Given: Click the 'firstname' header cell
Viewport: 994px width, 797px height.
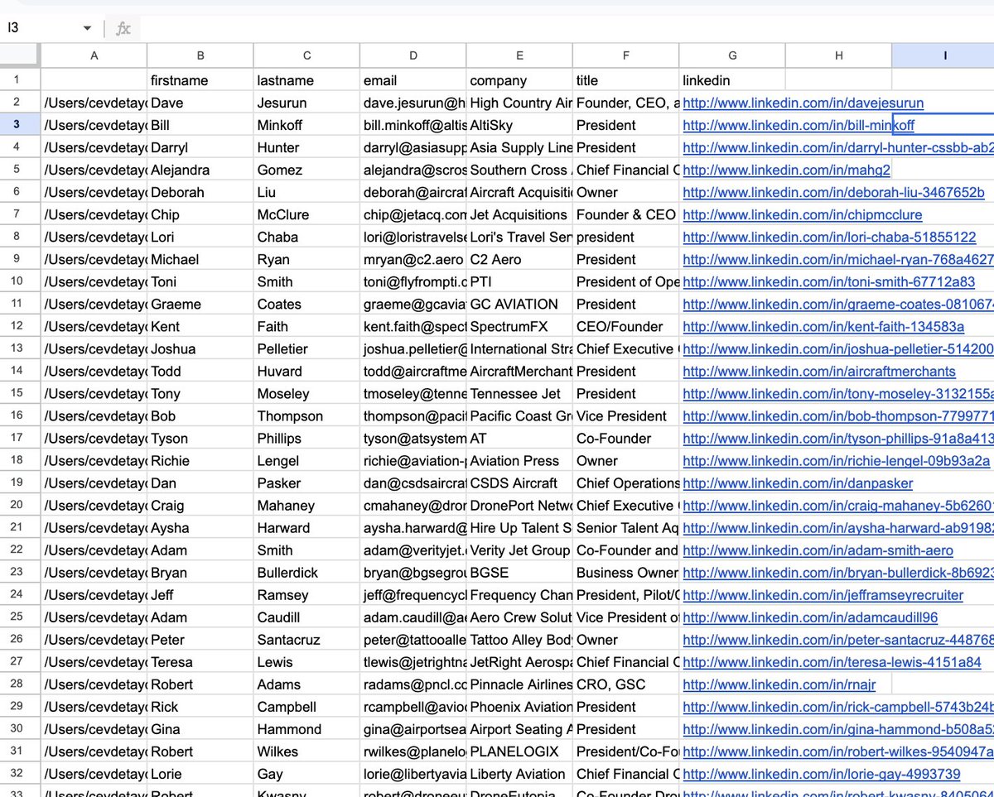Looking at the screenshot, I should tap(200, 80).
